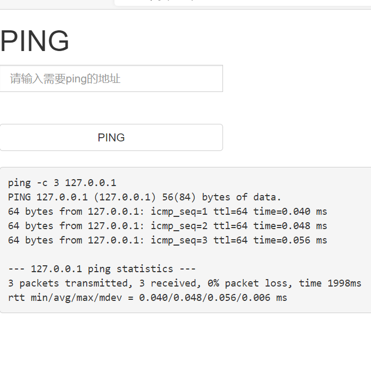Click the time=0.040 ms value
This screenshot has height=370, width=371.
click(x=290, y=212)
